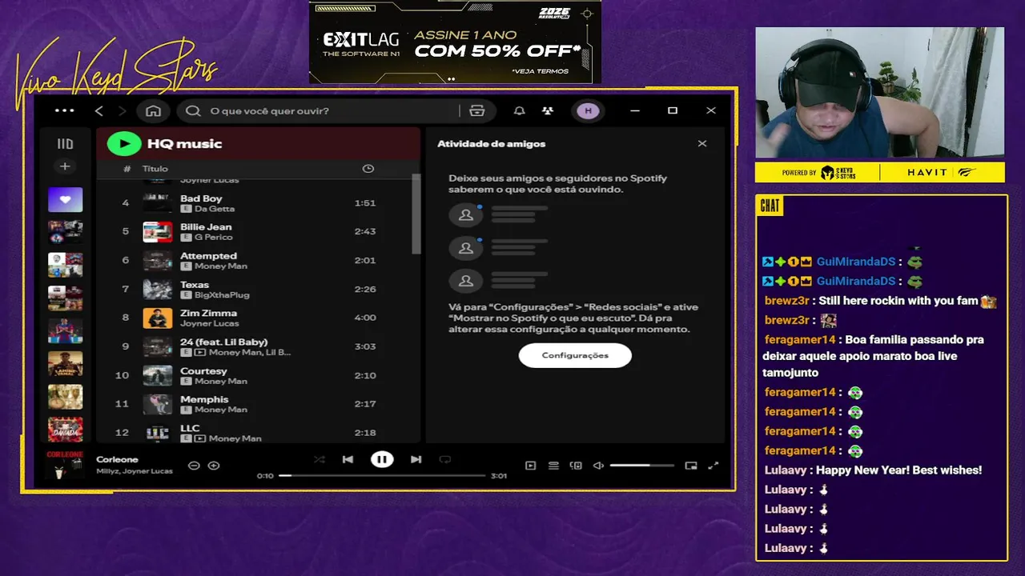Click the ExitLag banner ad
Screen dimensions: 1025x576
pos(455,42)
